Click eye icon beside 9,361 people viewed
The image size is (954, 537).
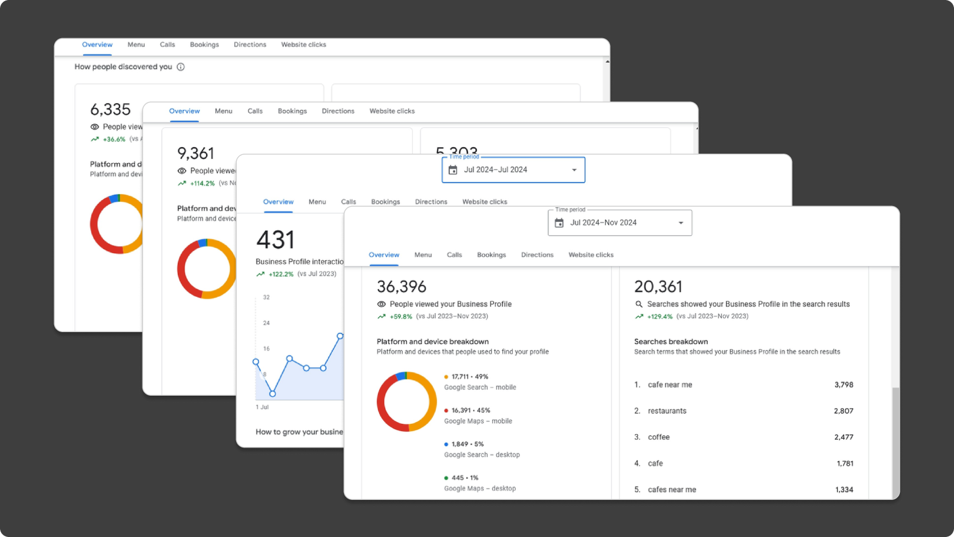(x=182, y=171)
